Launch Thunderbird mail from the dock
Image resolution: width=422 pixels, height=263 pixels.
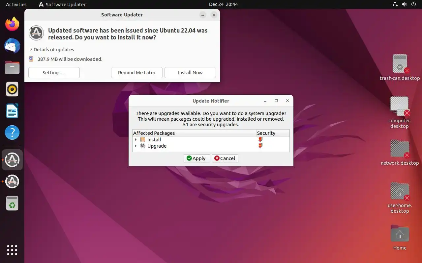(12, 46)
